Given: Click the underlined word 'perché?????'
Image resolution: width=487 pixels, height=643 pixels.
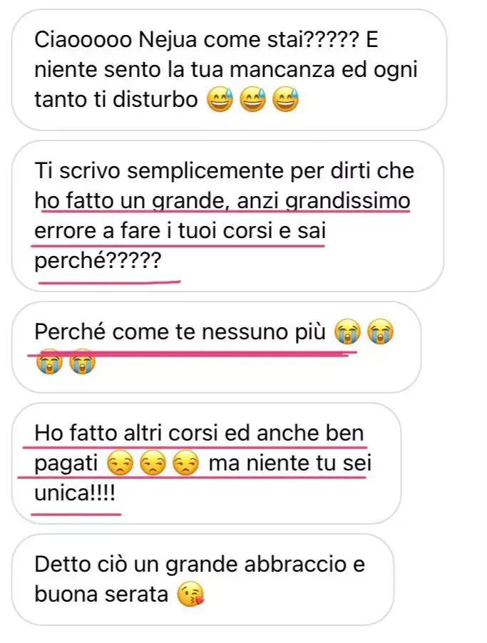Looking at the screenshot, I should [x=98, y=261].
